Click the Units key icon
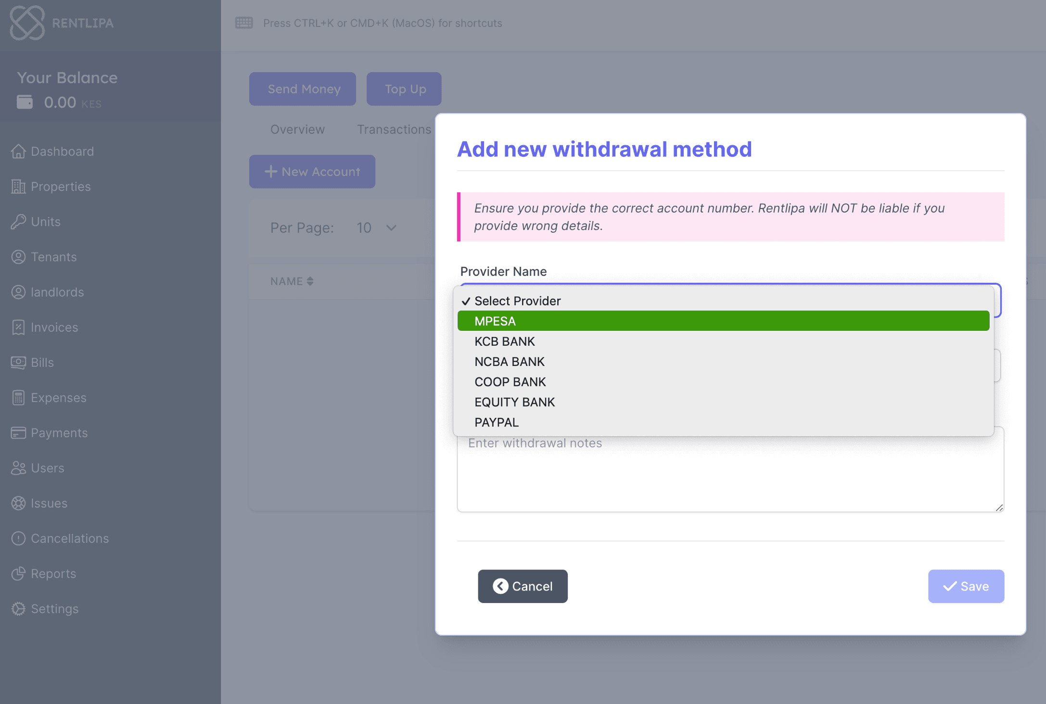1046x704 pixels. 18,222
